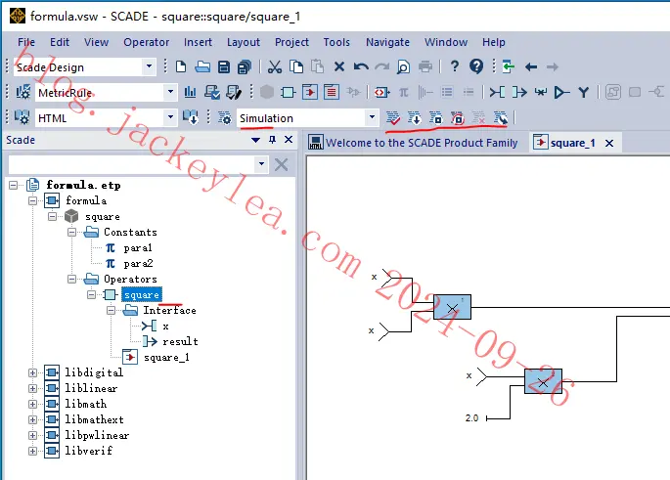Click the Insert Diagram red arrow icon
Viewport: 670px width, 480px height.
coord(310,92)
